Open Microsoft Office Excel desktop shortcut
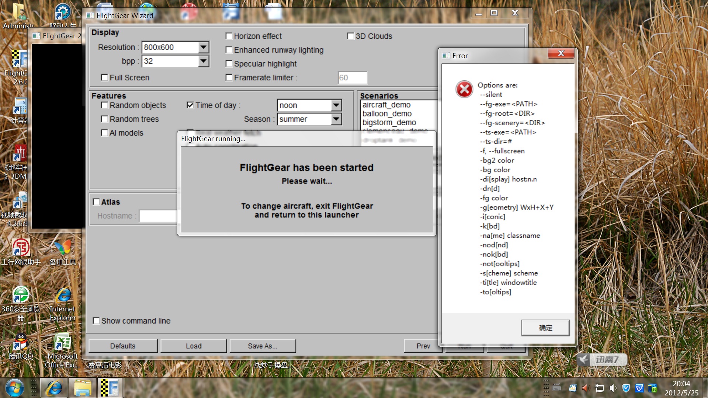708x398 pixels. coord(63,350)
